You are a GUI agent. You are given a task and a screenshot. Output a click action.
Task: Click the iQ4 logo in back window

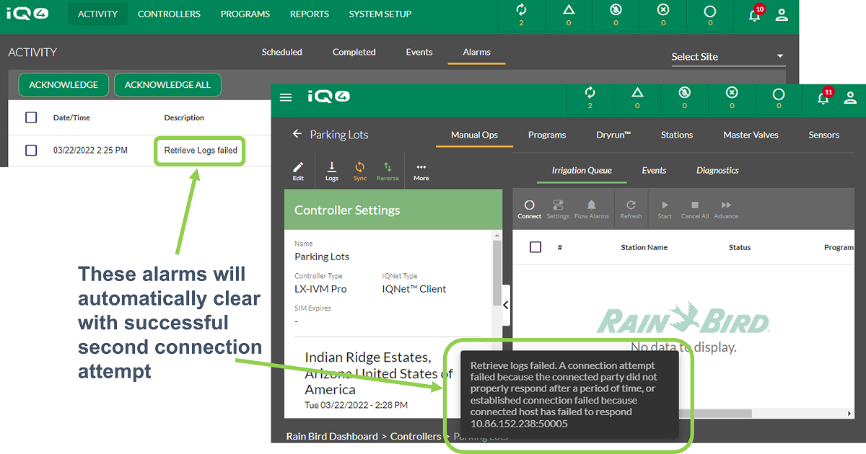point(27,14)
